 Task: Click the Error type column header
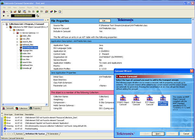8,115
